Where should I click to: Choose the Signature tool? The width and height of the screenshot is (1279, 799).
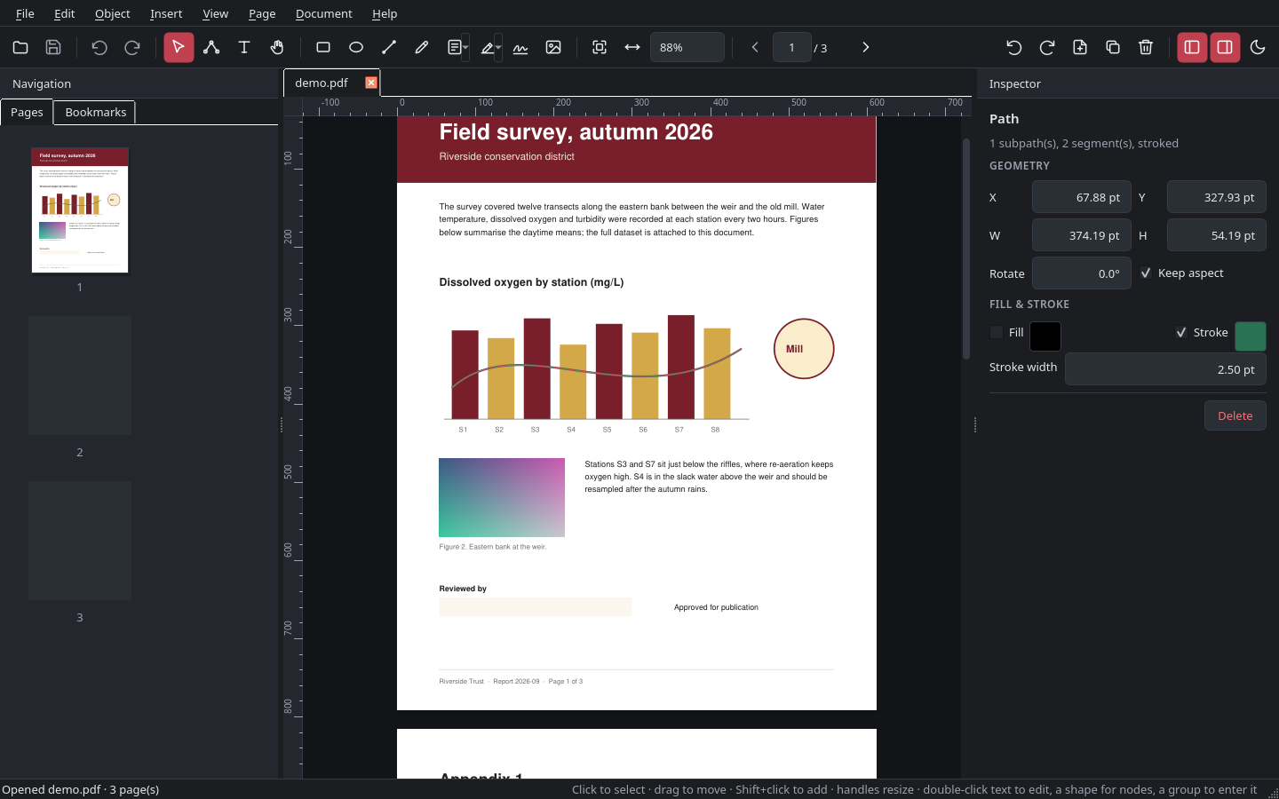[520, 47]
